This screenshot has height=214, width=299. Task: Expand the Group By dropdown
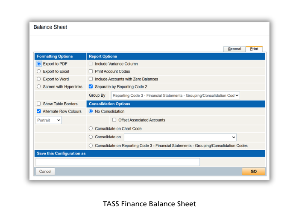pyautogui.click(x=175, y=95)
